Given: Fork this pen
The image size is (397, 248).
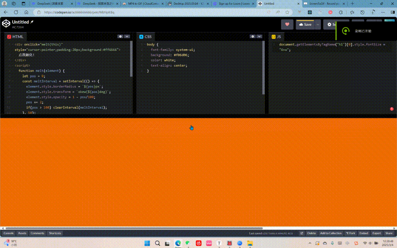Looking at the screenshot, I should (x=351, y=233).
